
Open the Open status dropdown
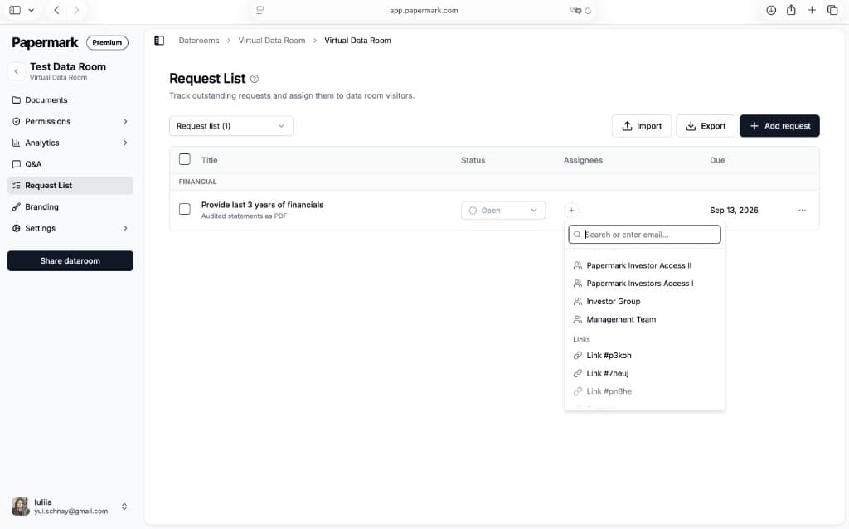(503, 210)
